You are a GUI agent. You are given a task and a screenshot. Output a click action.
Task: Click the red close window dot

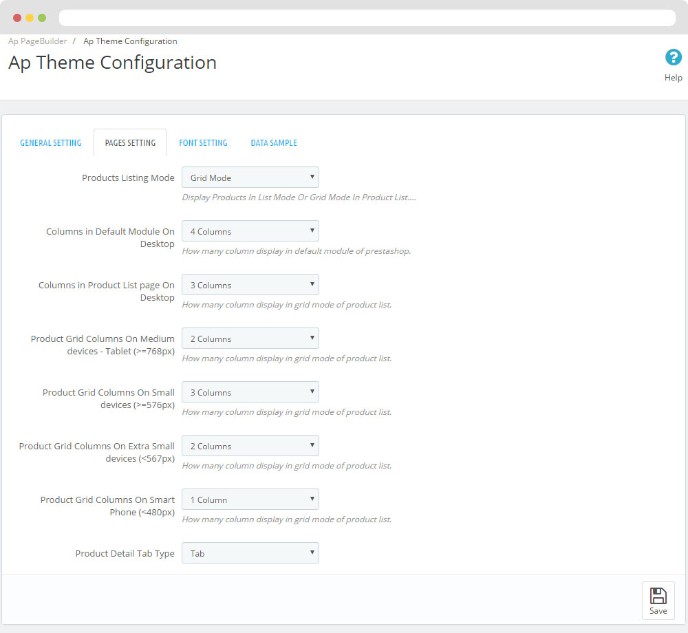17,18
